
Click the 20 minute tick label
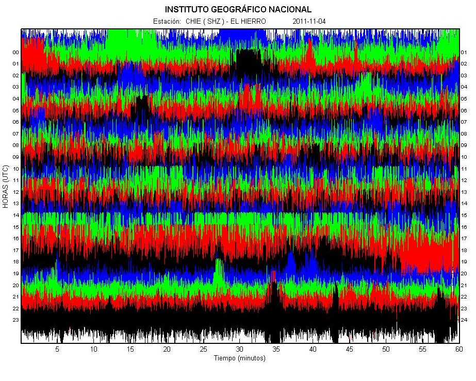point(167,349)
